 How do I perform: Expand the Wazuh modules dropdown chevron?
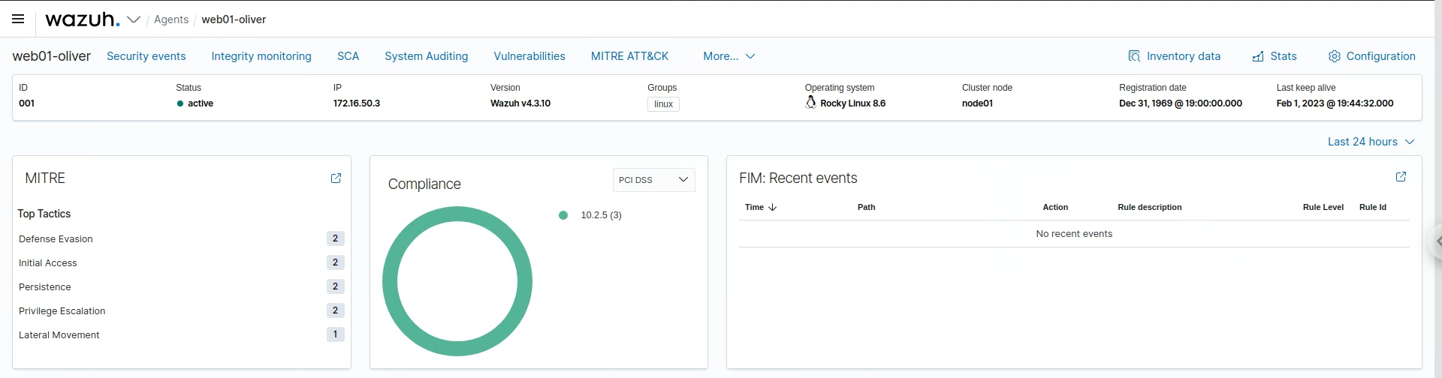click(x=134, y=19)
